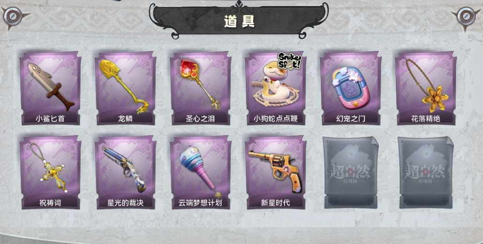This screenshot has width=483, height=244.
Task: Click the 道具 header banner
Action: tap(239, 20)
